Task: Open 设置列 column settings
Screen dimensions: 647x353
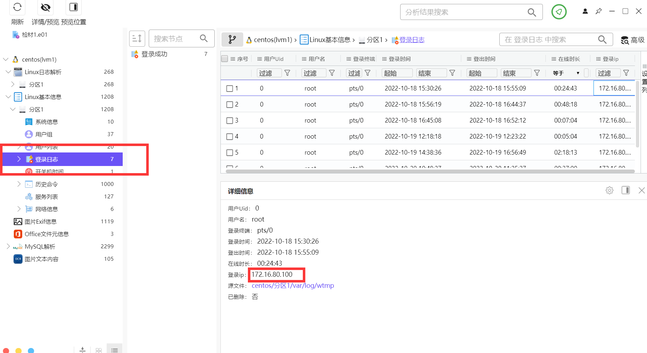Action: point(644,78)
